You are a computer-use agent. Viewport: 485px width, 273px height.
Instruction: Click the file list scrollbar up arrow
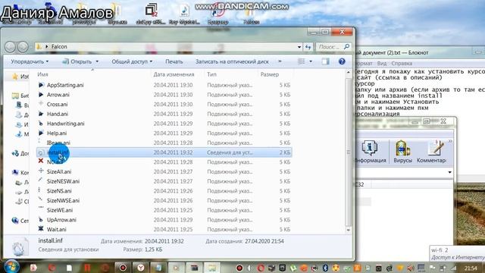pos(349,72)
